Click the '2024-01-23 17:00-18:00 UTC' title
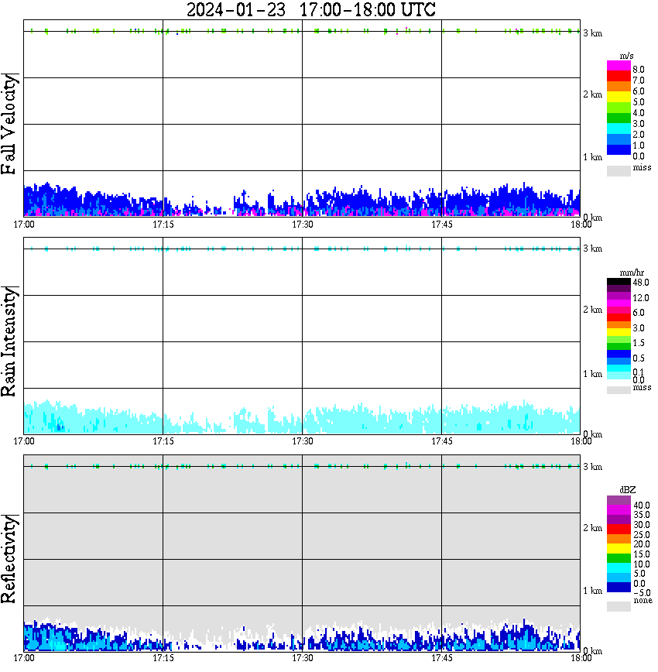The image size is (658, 672). tap(310, 9)
